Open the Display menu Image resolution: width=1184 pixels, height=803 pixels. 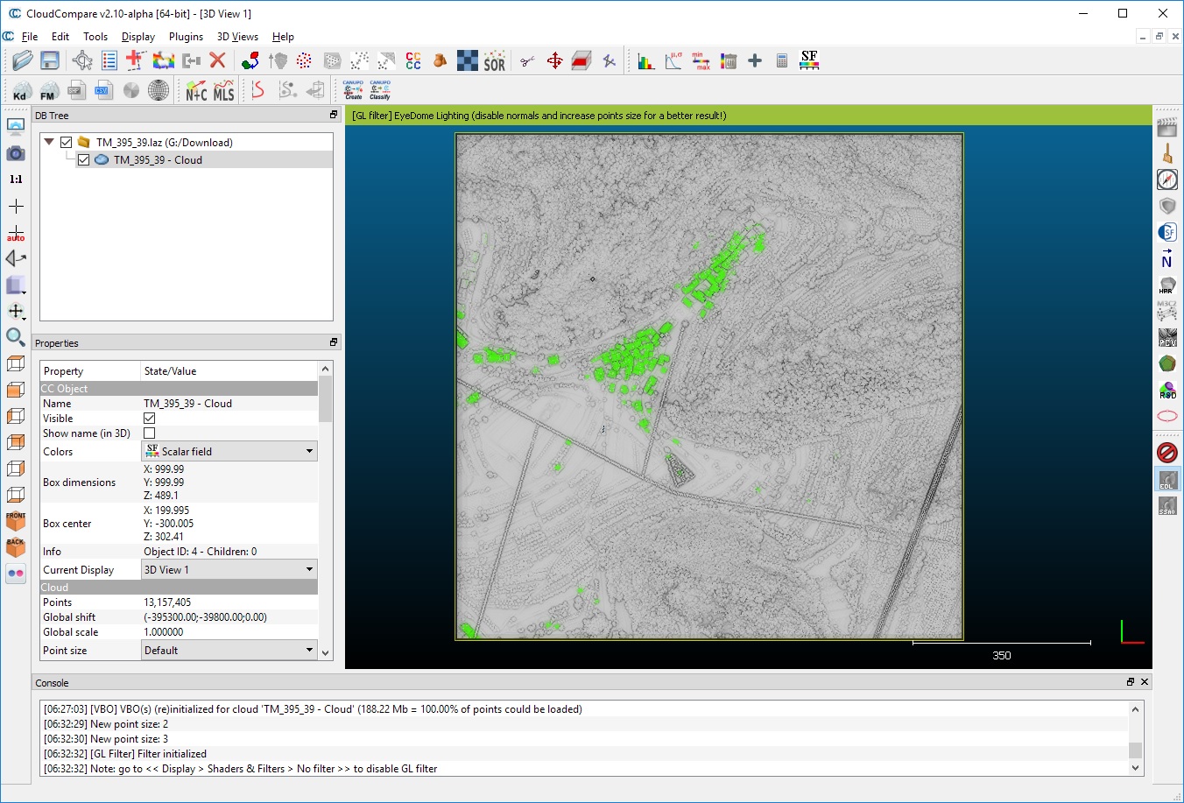tap(138, 37)
